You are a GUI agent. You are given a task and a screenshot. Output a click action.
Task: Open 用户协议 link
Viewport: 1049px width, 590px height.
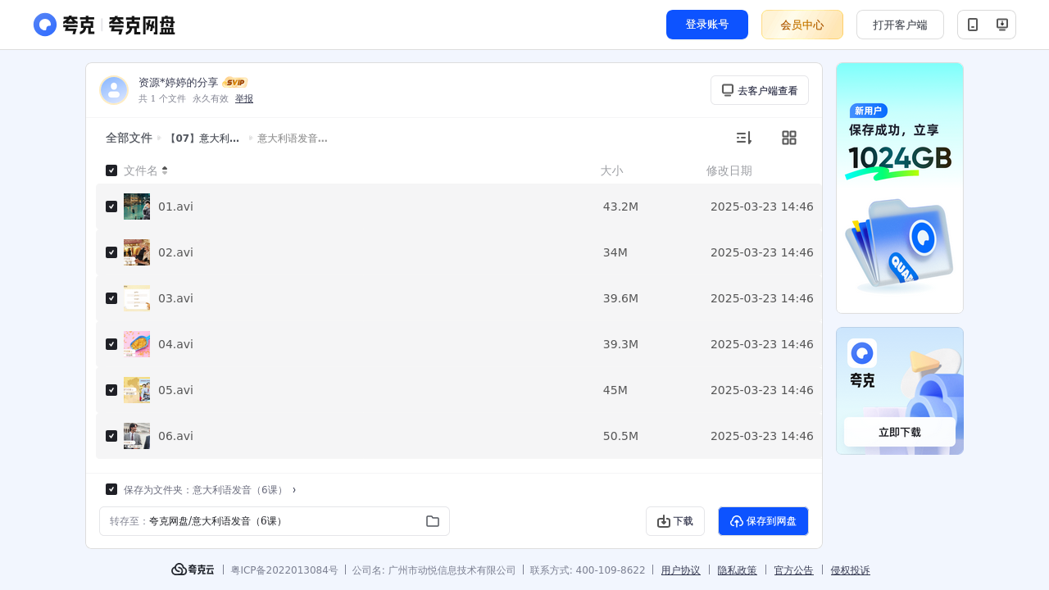pos(681,570)
